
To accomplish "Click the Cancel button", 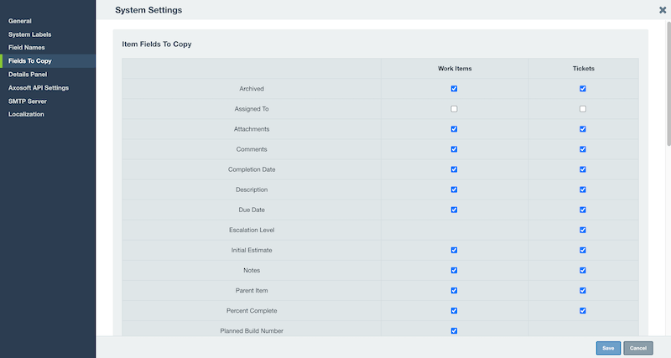I will coord(638,348).
